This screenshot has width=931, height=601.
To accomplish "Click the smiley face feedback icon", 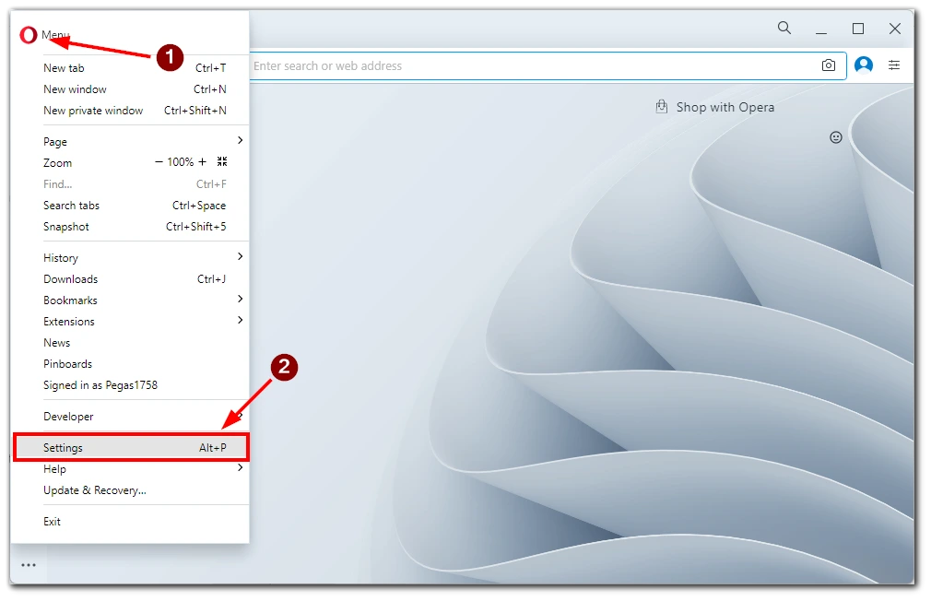I will click(x=836, y=137).
